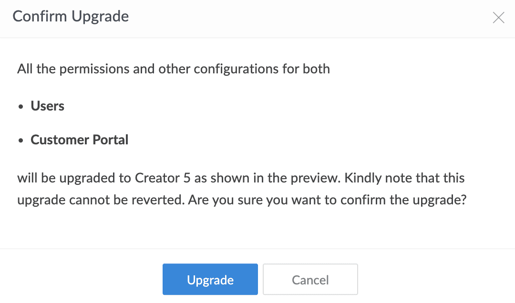Select the bold Customer Portal list item
This screenshot has height=303, width=515.
click(x=80, y=140)
